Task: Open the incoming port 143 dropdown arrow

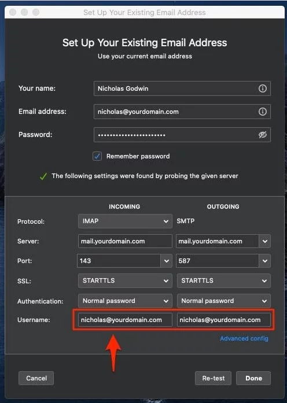Action: coord(167,261)
